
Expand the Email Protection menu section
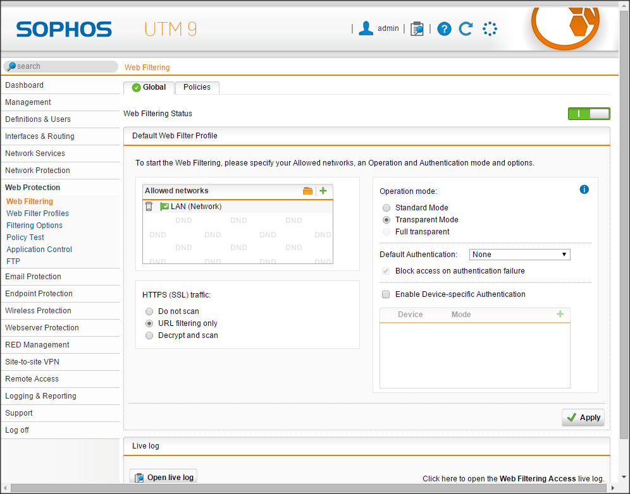[x=34, y=277]
